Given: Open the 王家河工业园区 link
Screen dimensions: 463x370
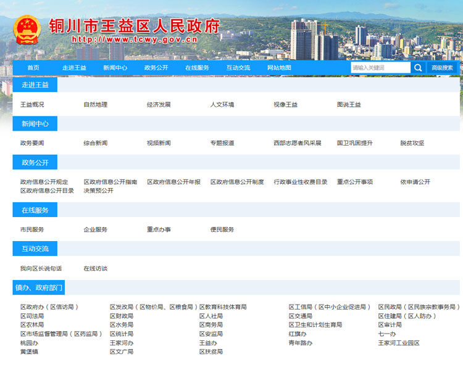Looking at the screenshot, I should 399,343.
